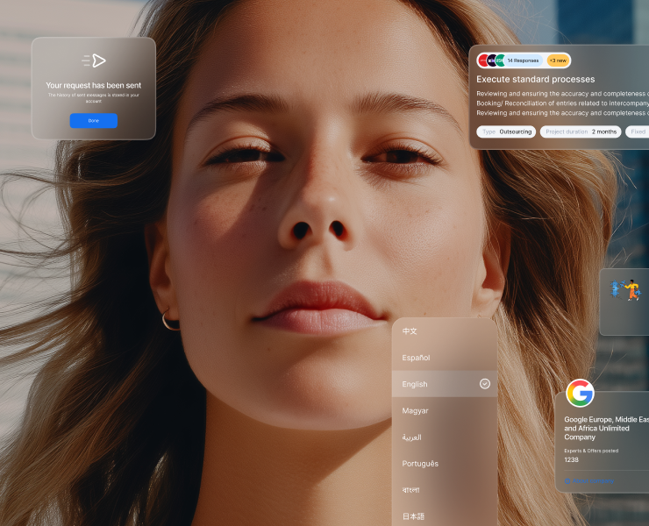Image resolution: width=649 pixels, height=526 pixels.
Task: Open the 14 Responses badge
Action: tap(523, 60)
